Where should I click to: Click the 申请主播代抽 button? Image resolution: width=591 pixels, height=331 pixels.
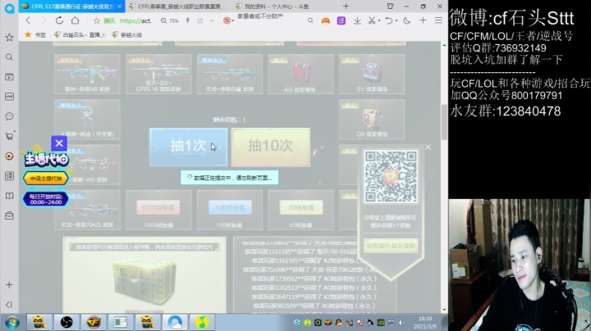[x=46, y=179]
